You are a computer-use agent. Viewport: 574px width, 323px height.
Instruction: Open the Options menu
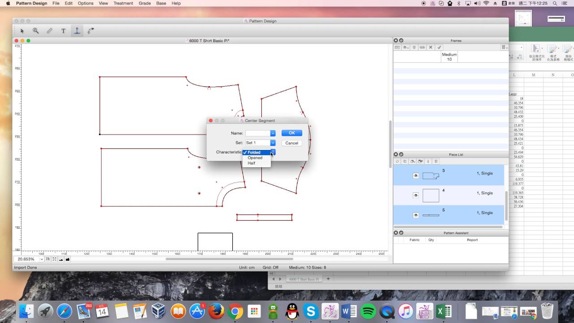point(85,3)
